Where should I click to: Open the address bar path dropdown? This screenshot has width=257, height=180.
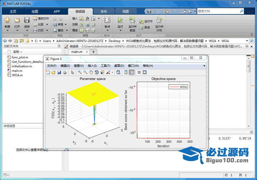click(247, 41)
